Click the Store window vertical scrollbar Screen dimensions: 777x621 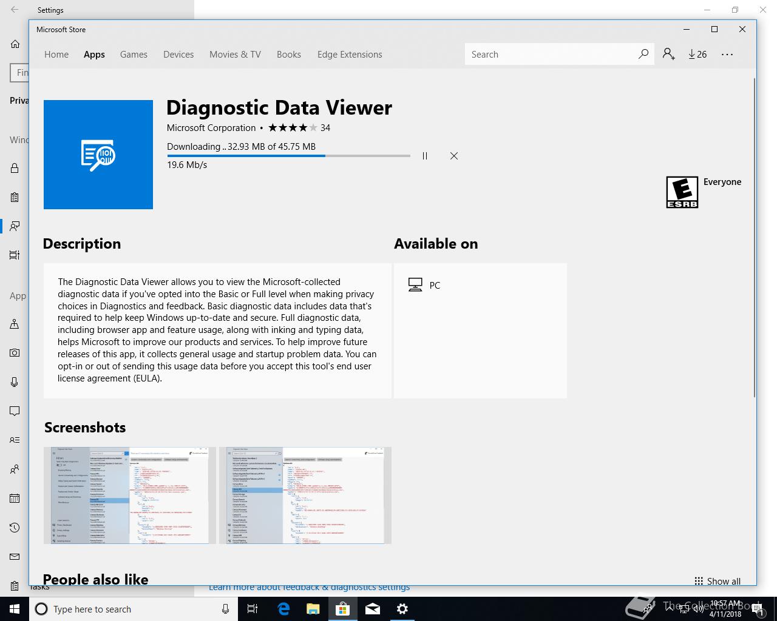[754, 237]
